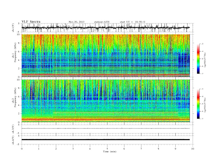Click the ch.1 spectrogram color scale bar
The height and width of the screenshot is (167, 217).
(x=198, y=59)
